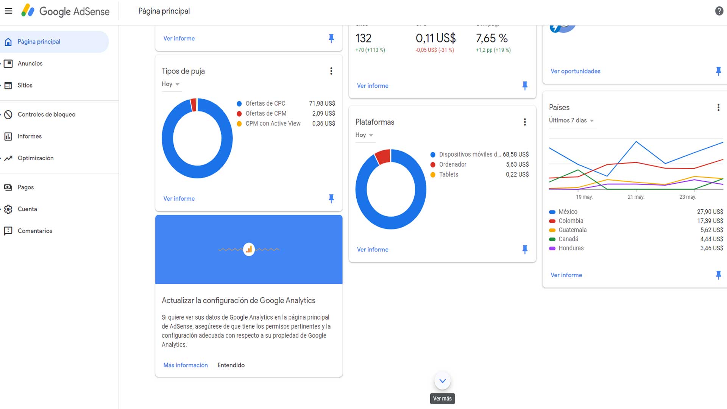Click Ver oportunidades link
727x409 pixels.
pyautogui.click(x=575, y=71)
